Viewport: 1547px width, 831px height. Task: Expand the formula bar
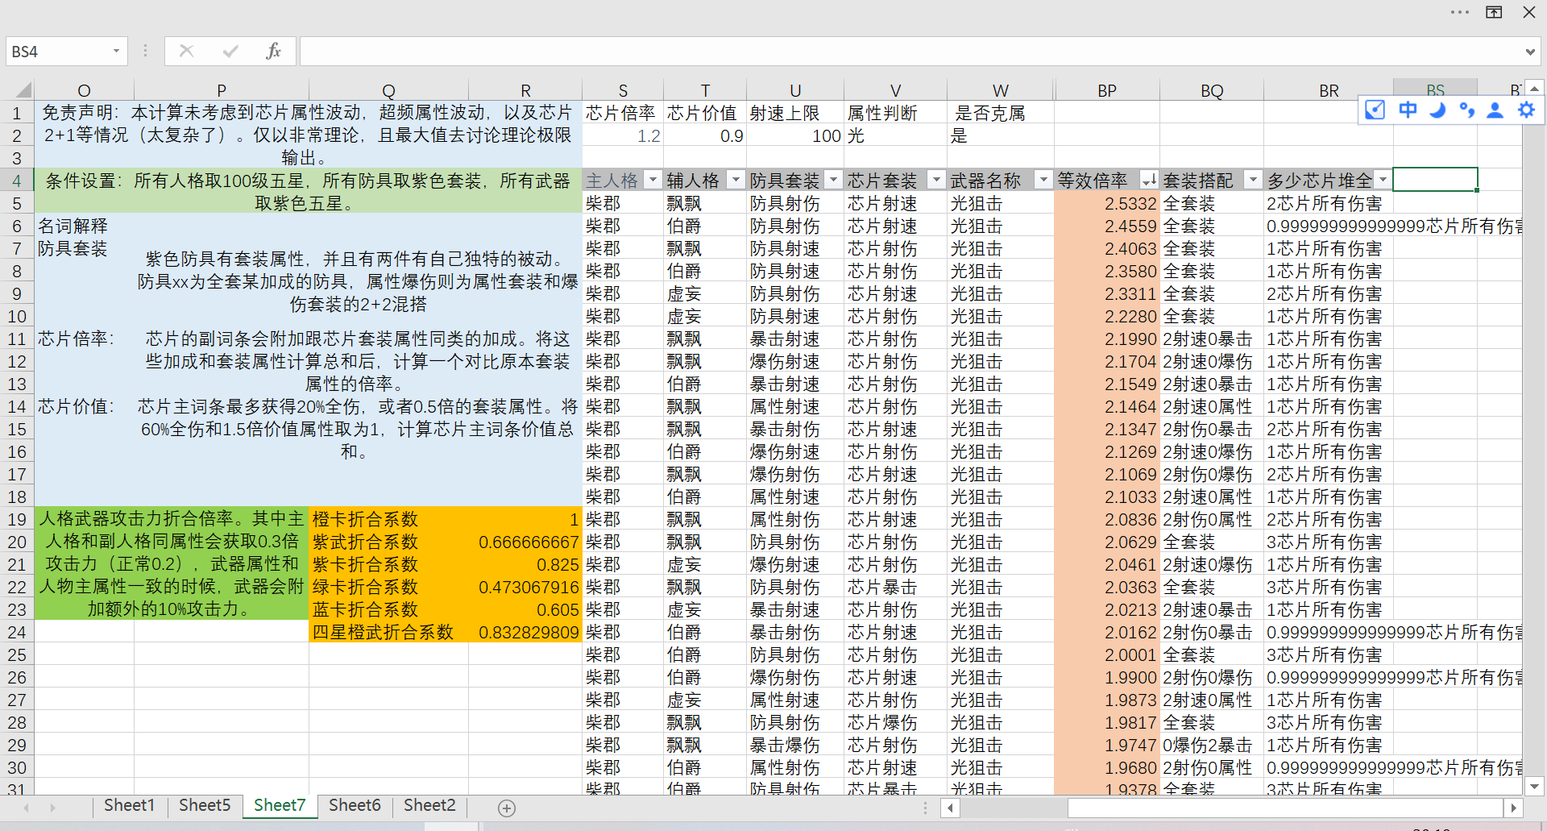(1530, 52)
